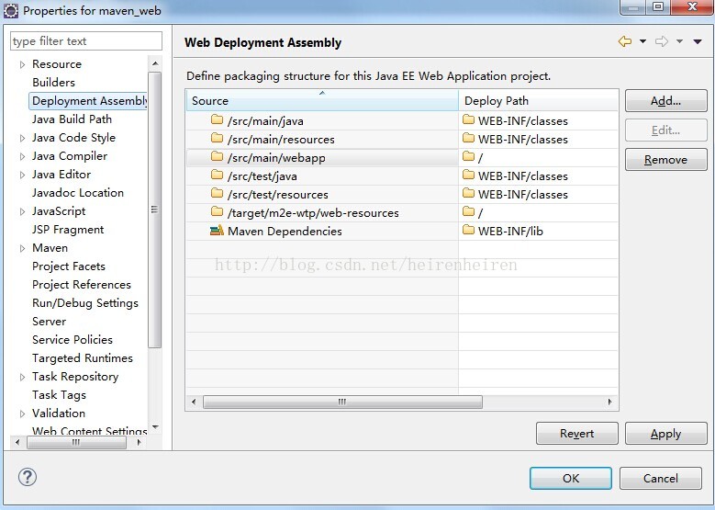Sort by the Source column header
The height and width of the screenshot is (510, 715).
[x=322, y=100]
